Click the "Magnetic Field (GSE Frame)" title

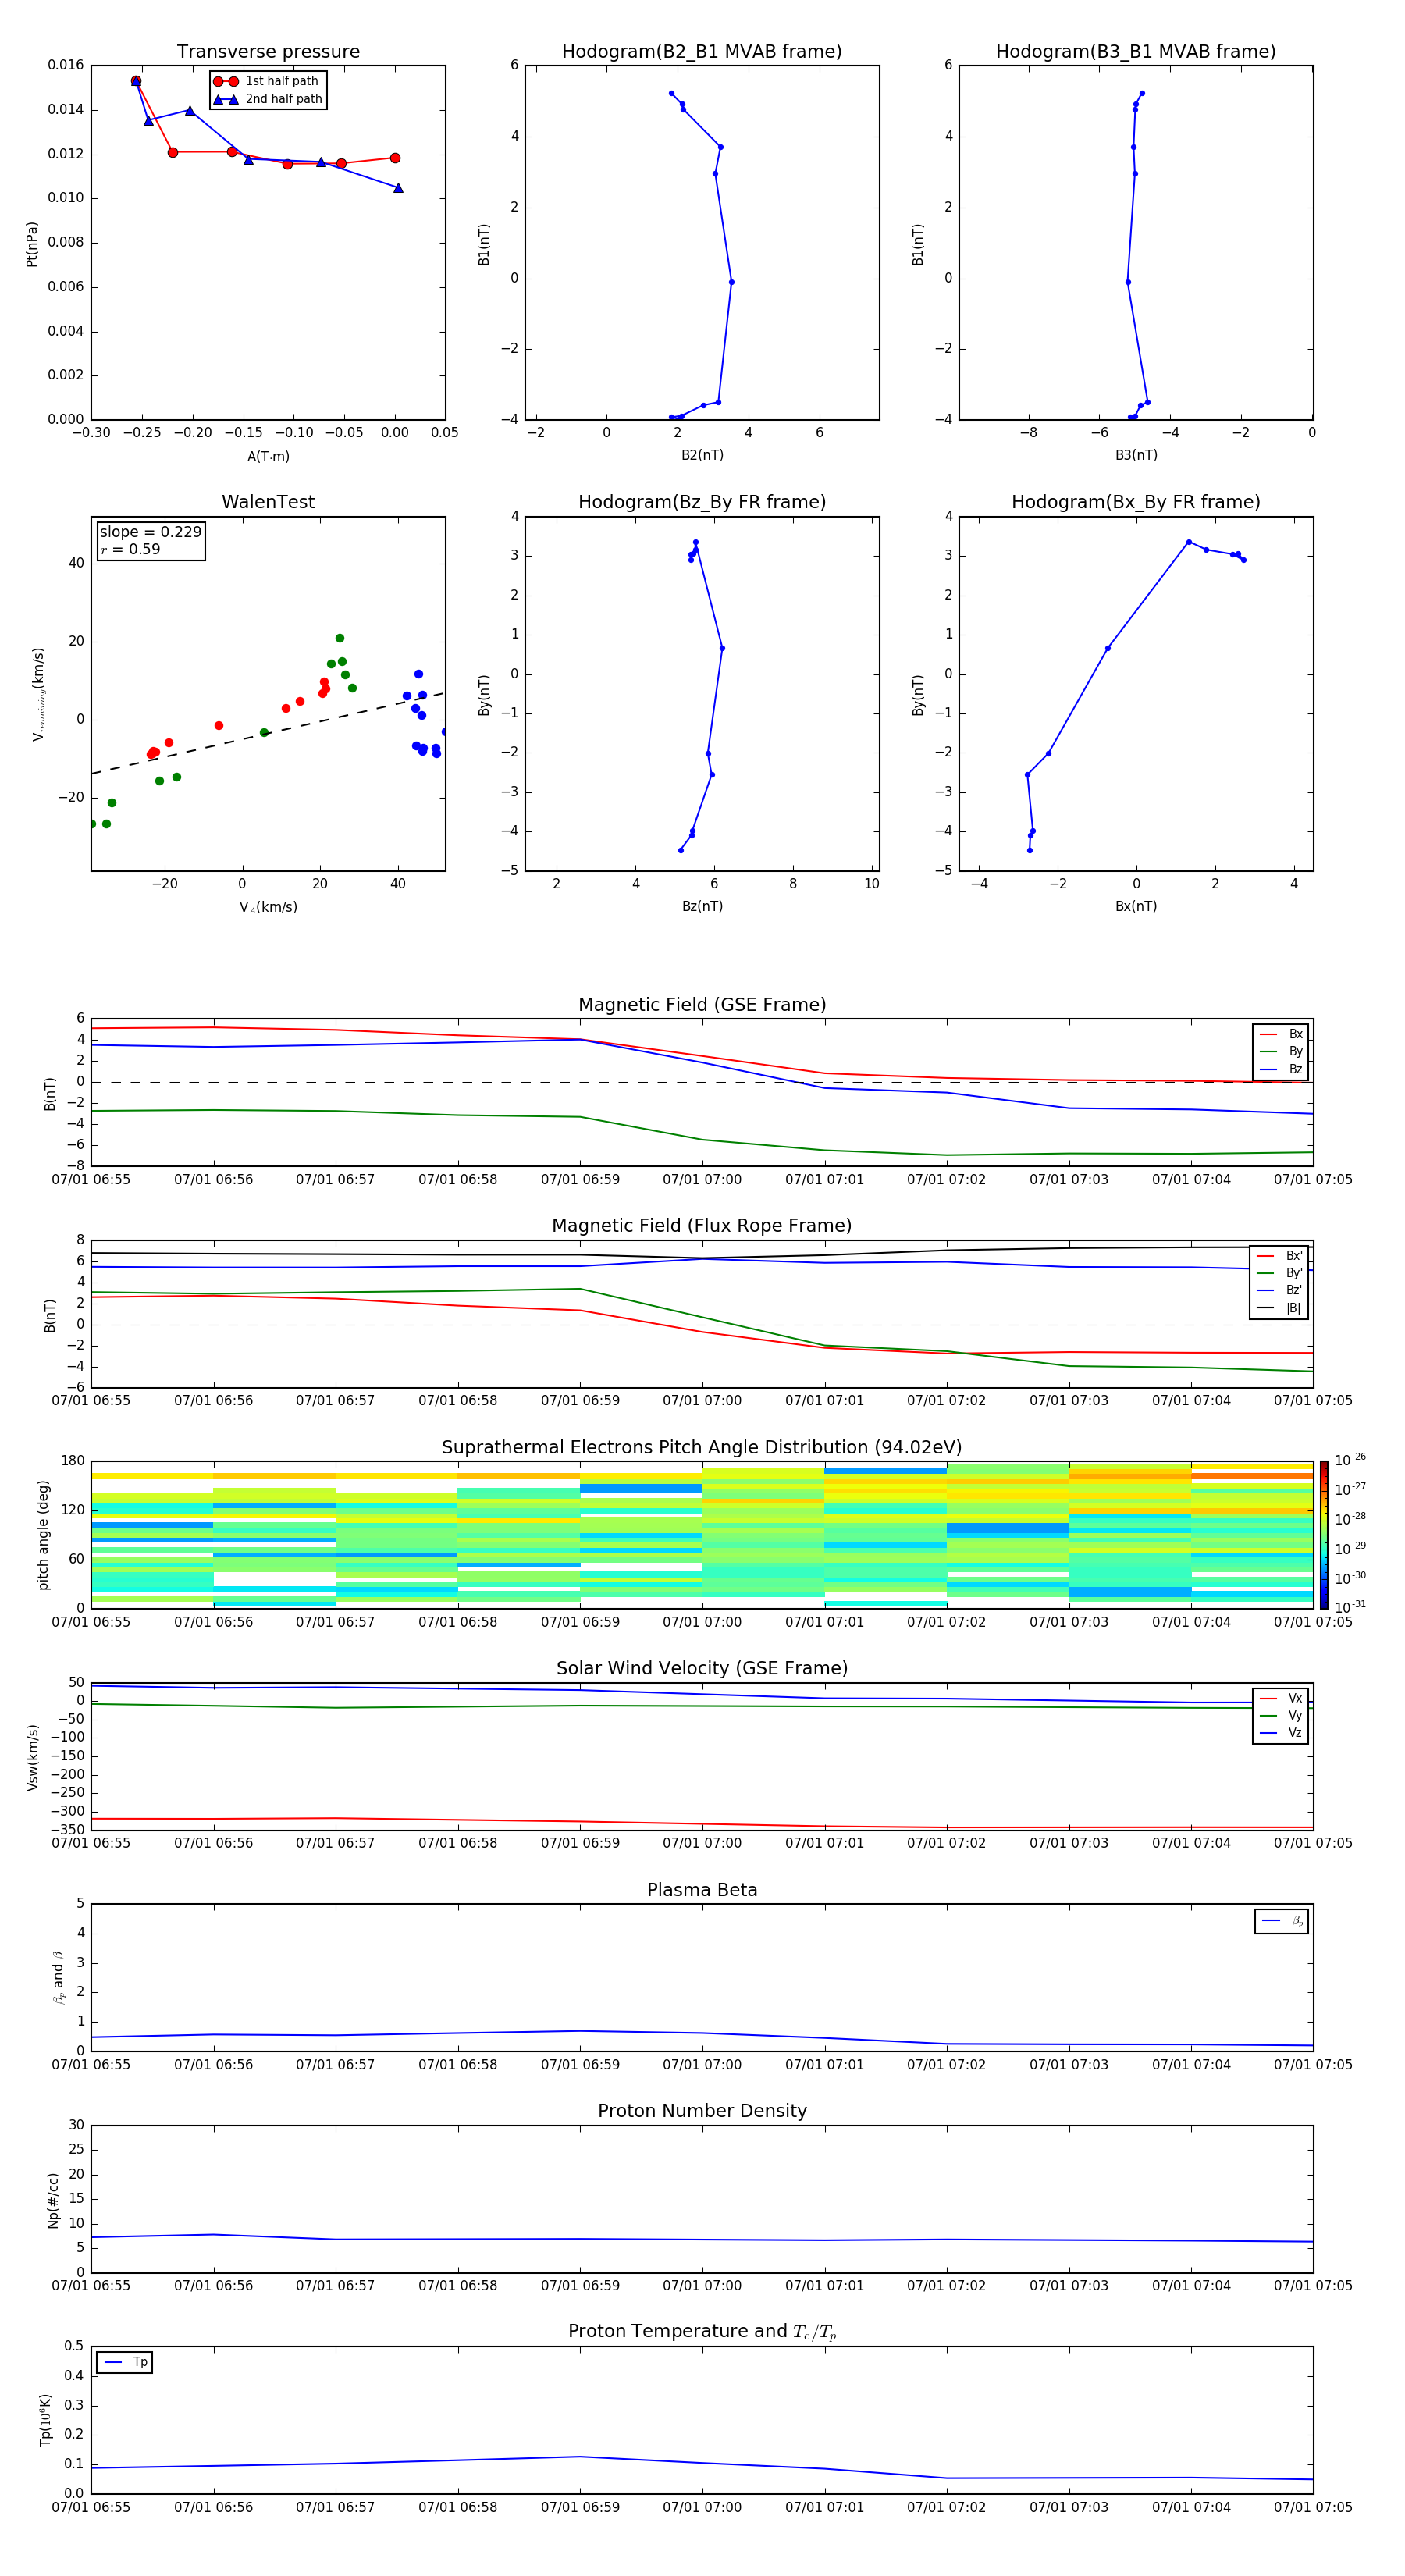[x=702, y=1005]
